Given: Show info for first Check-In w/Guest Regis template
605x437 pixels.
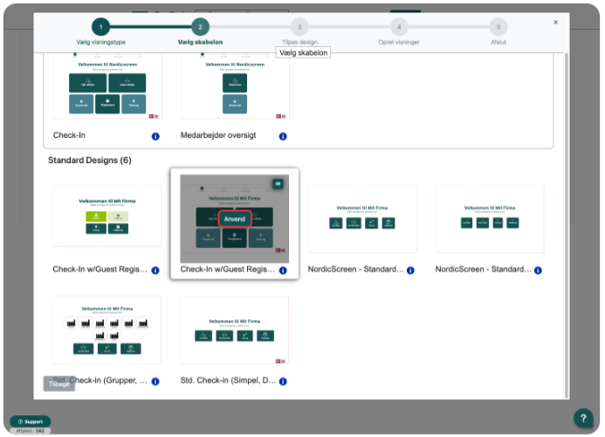Looking at the screenshot, I should pos(155,270).
